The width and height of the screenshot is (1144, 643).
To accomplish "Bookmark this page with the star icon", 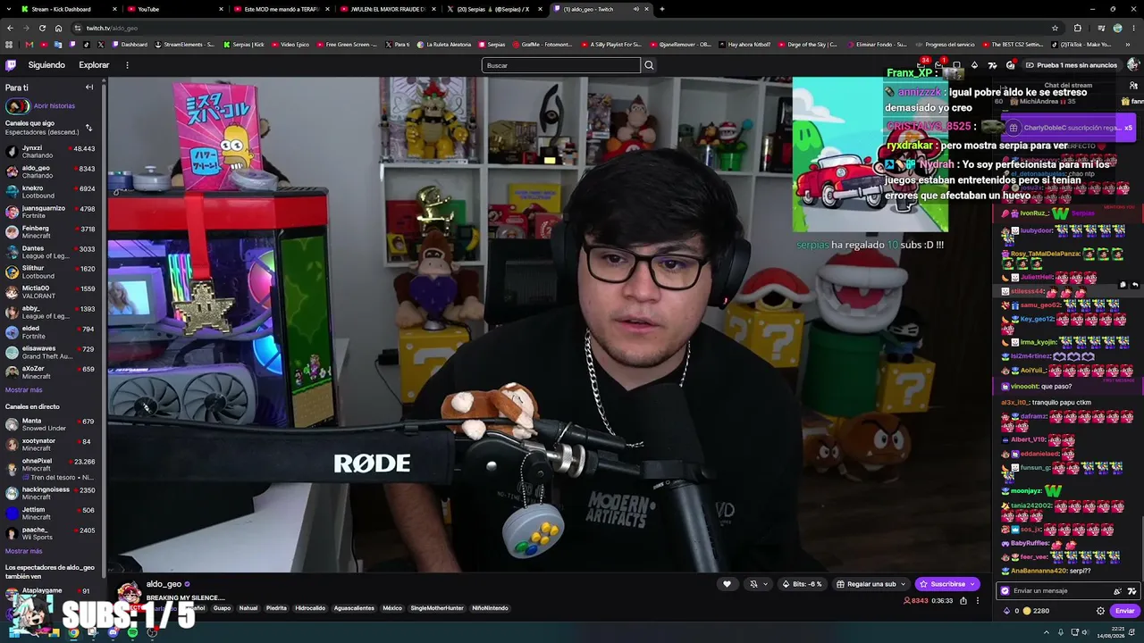I will pos(1055,28).
